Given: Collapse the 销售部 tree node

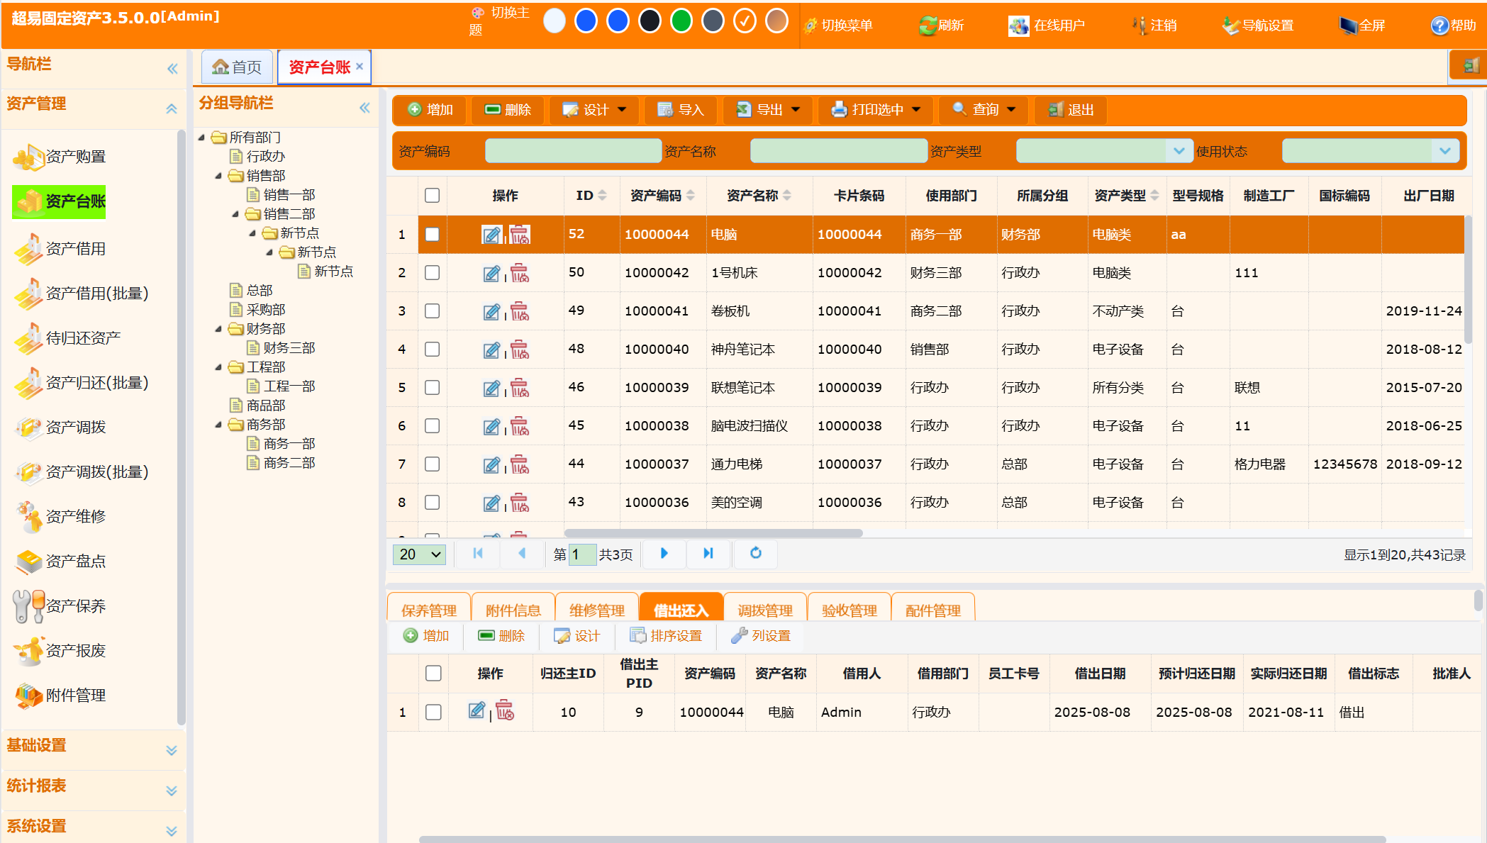Looking at the screenshot, I should pyautogui.click(x=218, y=176).
